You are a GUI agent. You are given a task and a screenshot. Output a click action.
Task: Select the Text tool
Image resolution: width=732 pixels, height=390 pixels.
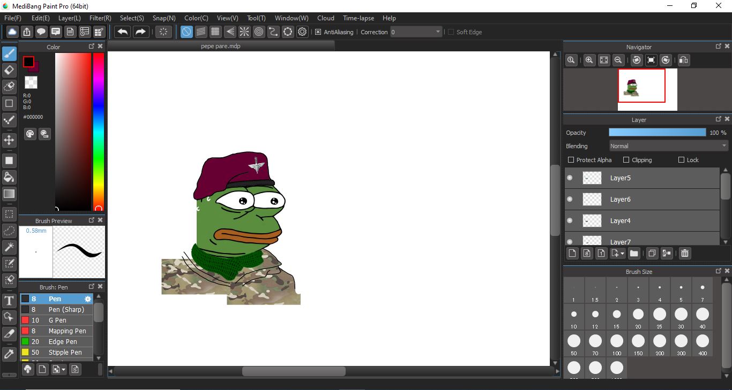9,301
